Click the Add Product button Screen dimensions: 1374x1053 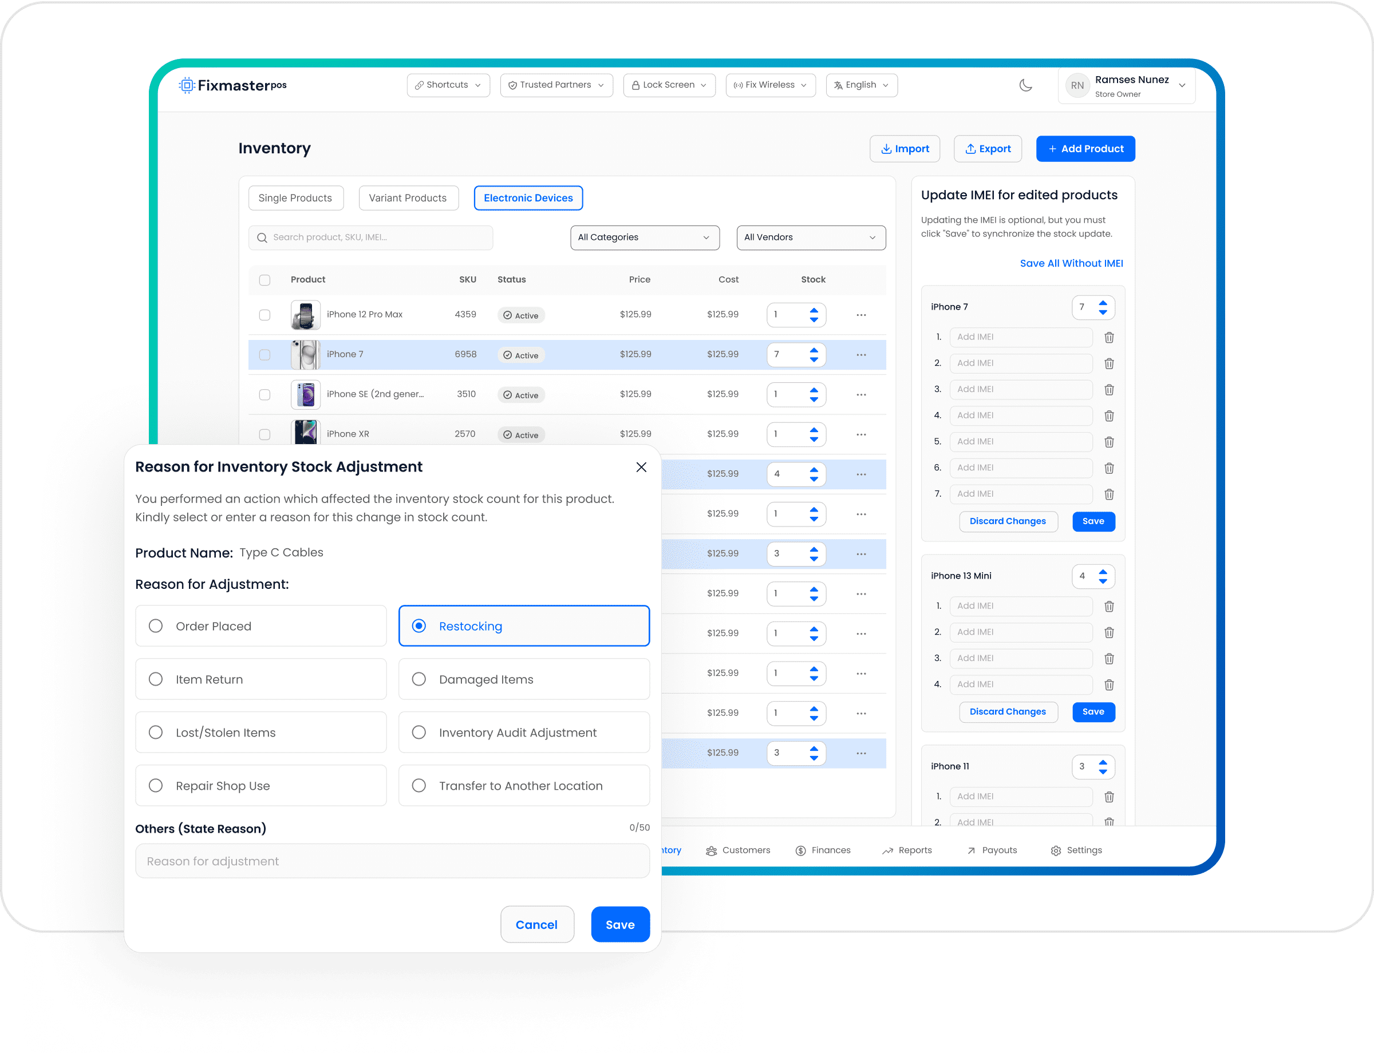[x=1085, y=149]
